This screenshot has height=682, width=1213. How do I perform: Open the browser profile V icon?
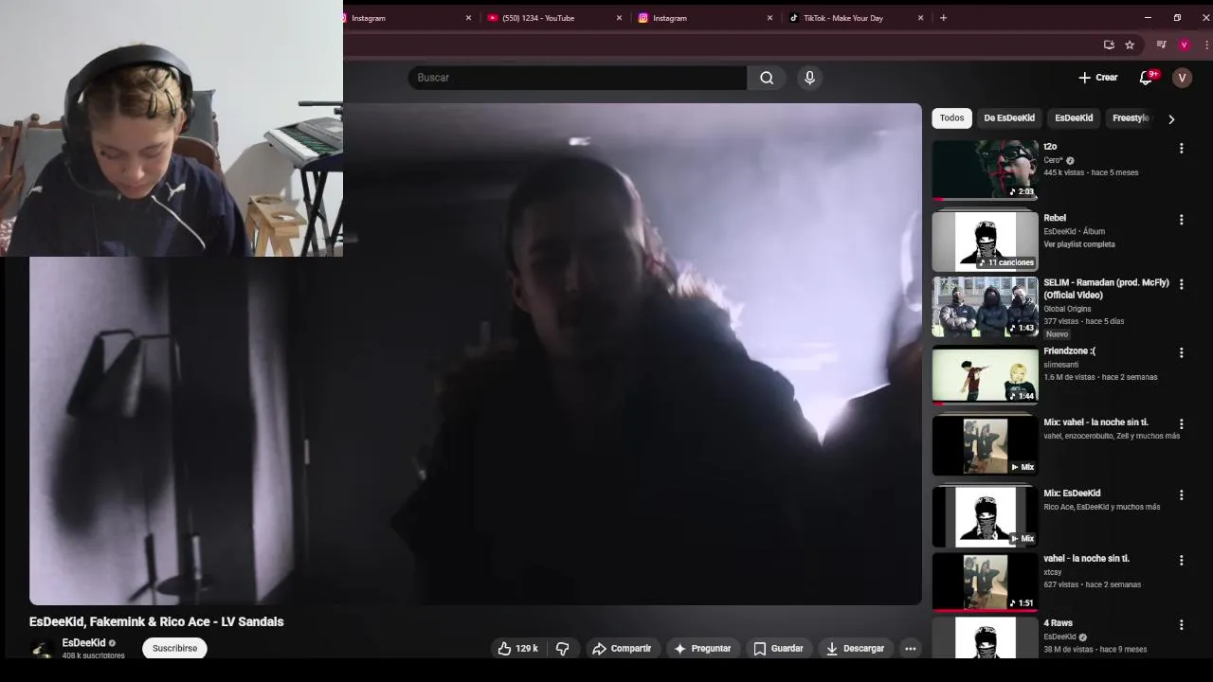[1184, 45]
